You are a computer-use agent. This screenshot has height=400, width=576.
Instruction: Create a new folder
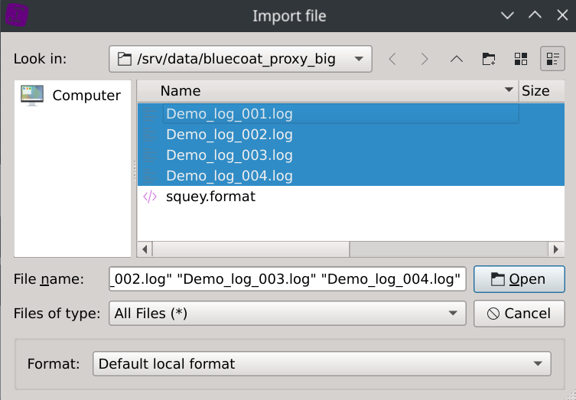[489, 59]
